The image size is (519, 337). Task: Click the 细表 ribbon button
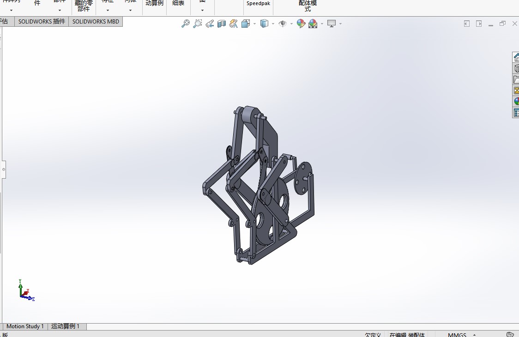[x=178, y=3]
